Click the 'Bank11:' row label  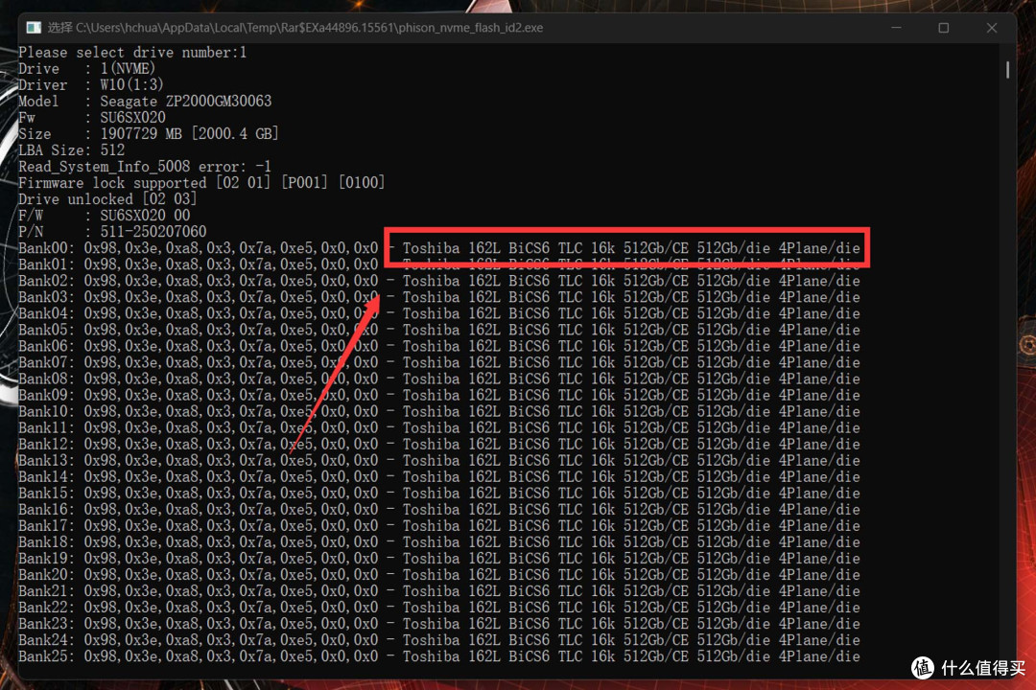click(x=47, y=427)
